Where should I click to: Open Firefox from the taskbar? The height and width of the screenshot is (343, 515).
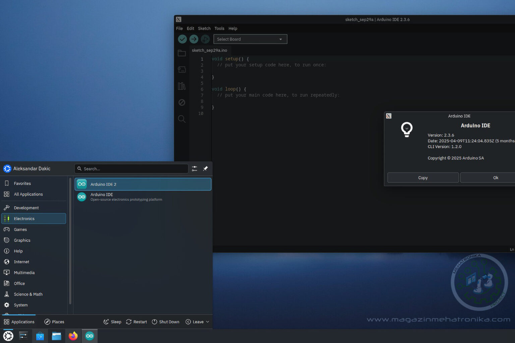click(73, 336)
